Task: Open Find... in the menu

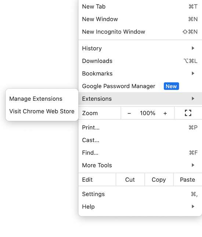Action: tap(140, 152)
